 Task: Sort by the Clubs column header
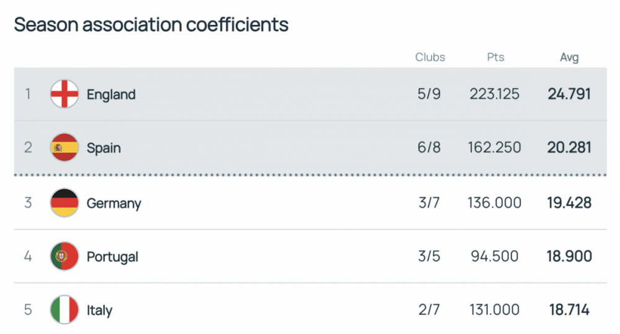430,57
